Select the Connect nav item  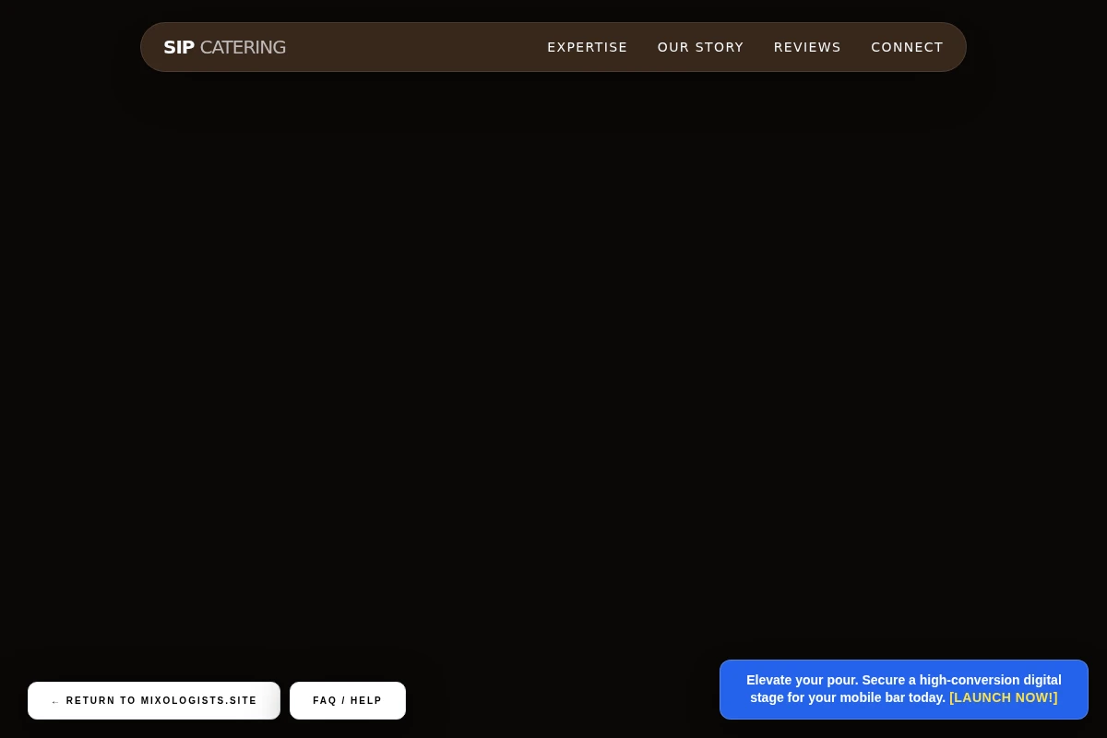(907, 47)
